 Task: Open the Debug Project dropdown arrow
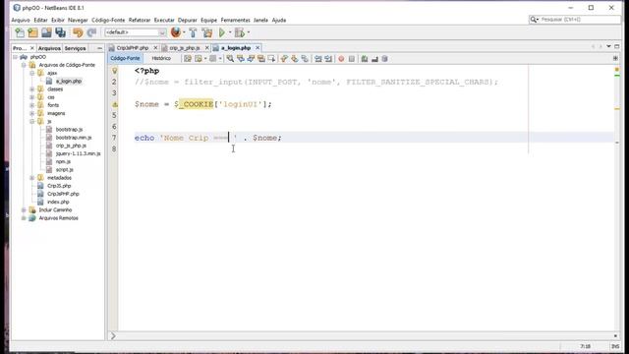249,32
